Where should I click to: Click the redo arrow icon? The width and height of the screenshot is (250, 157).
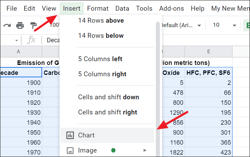tap(7, 25)
